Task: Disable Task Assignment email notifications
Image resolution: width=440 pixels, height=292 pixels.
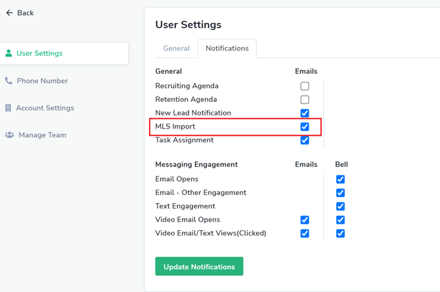Action: coord(305,140)
